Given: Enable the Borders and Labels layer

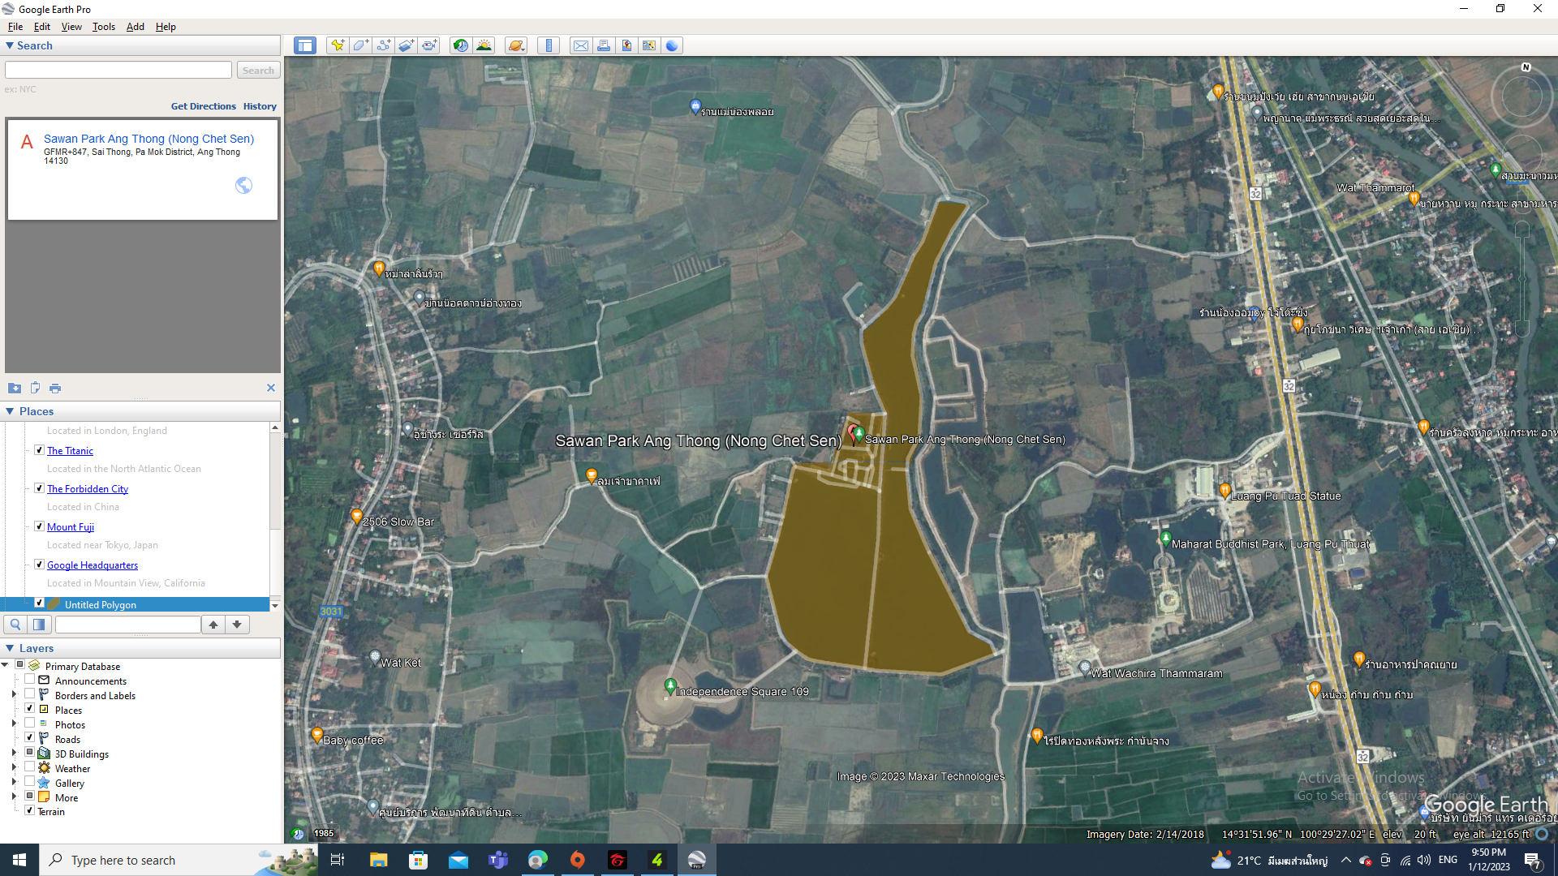Looking at the screenshot, I should pyautogui.click(x=30, y=694).
